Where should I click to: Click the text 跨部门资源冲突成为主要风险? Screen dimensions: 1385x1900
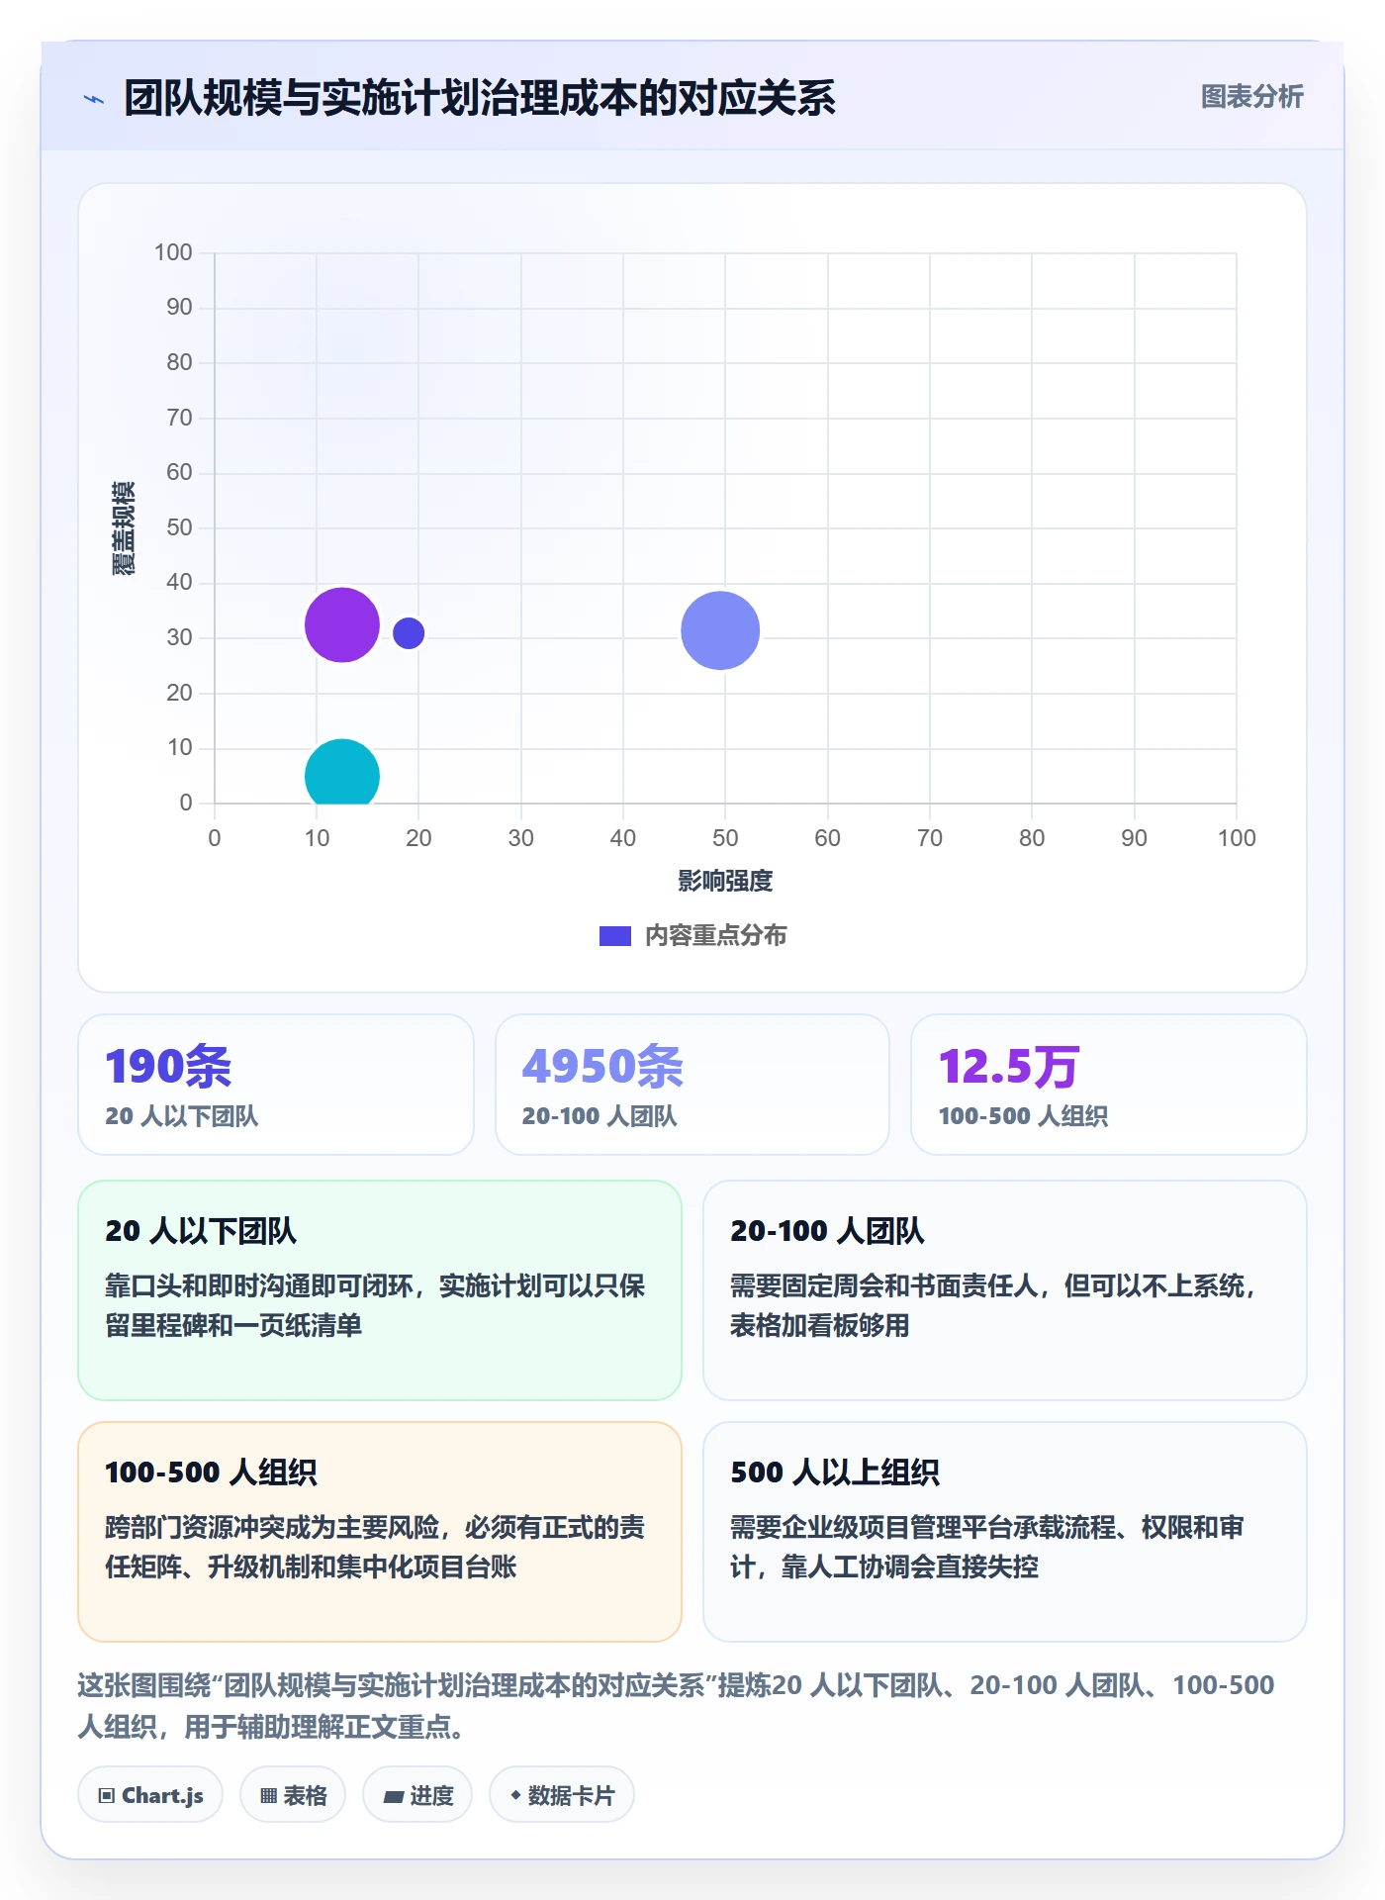272,1527
